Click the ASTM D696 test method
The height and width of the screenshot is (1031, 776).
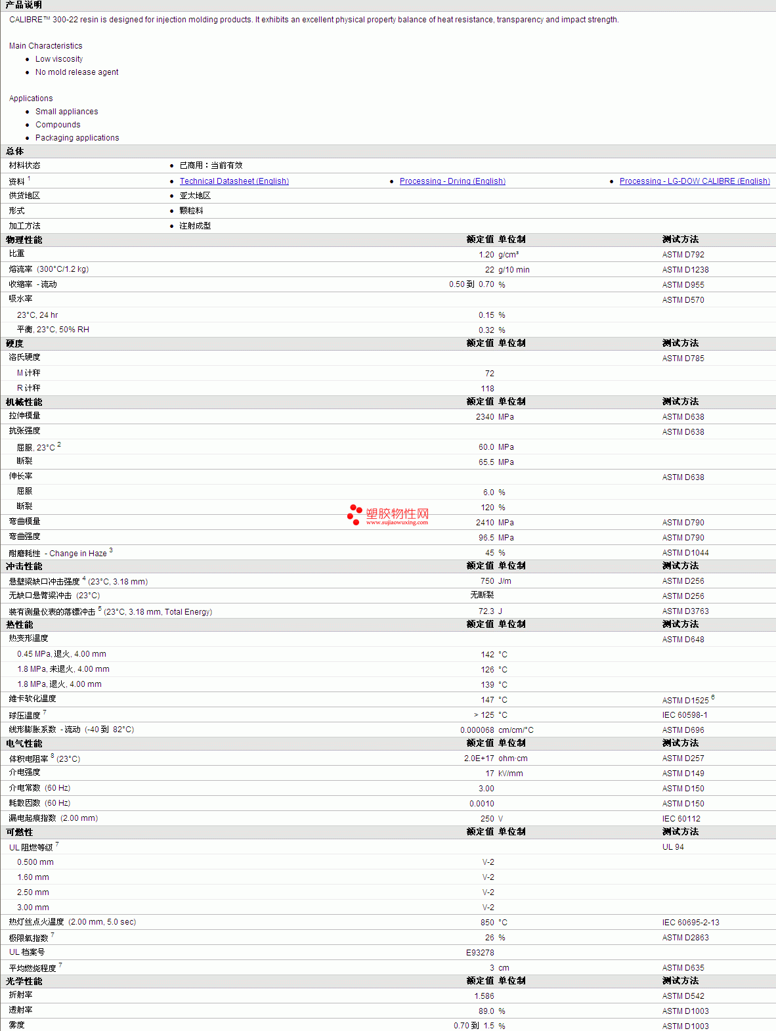point(683,730)
